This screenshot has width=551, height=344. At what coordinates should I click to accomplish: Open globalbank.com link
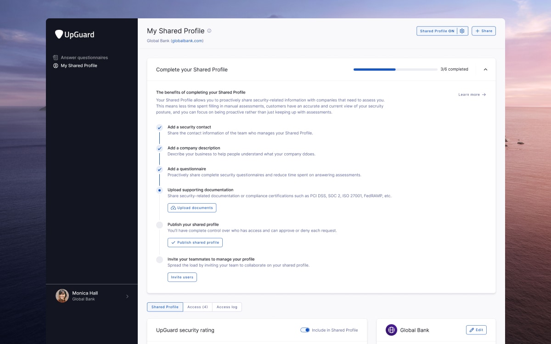[x=187, y=41]
